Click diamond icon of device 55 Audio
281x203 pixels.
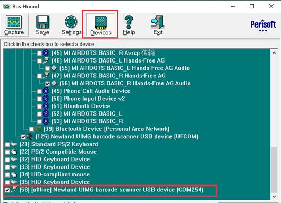click(x=54, y=68)
